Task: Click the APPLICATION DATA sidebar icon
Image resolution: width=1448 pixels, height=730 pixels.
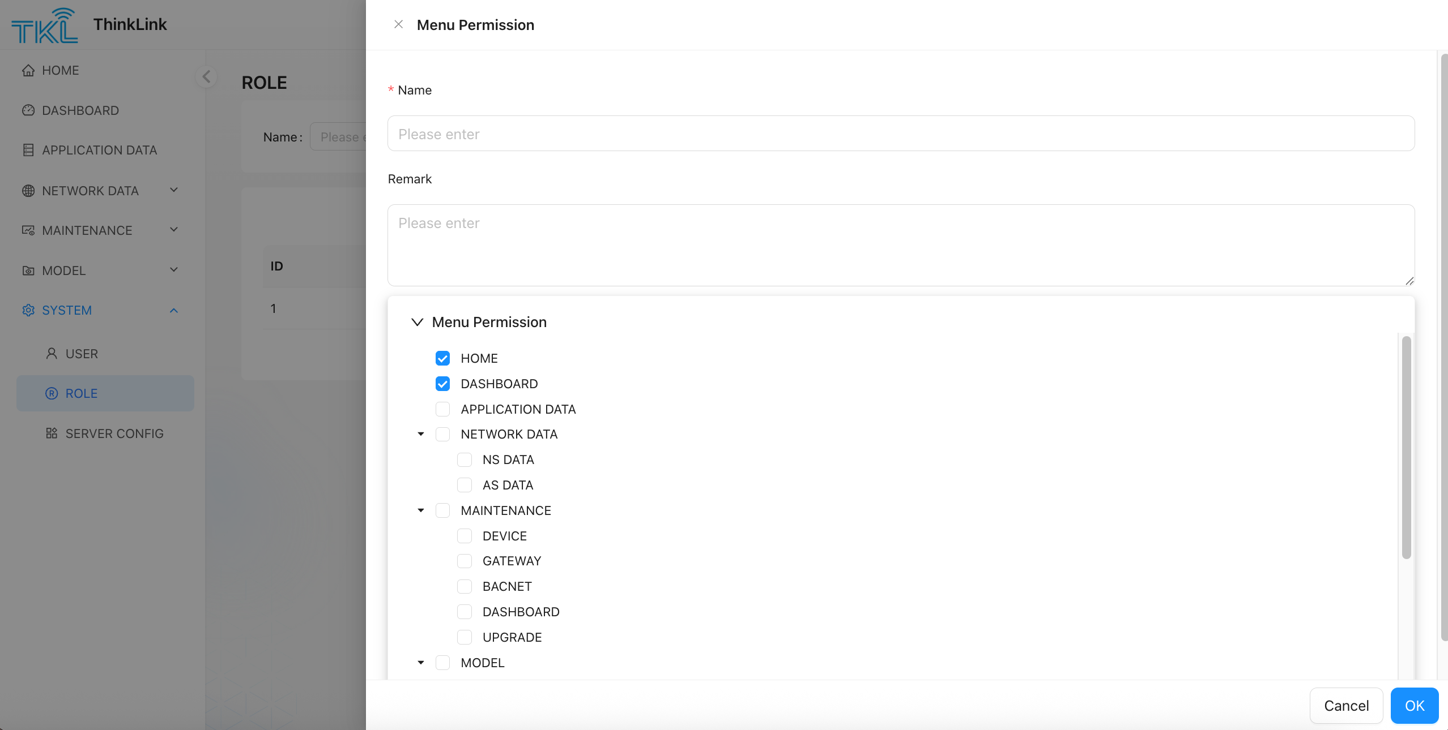Action: pos(28,150)
